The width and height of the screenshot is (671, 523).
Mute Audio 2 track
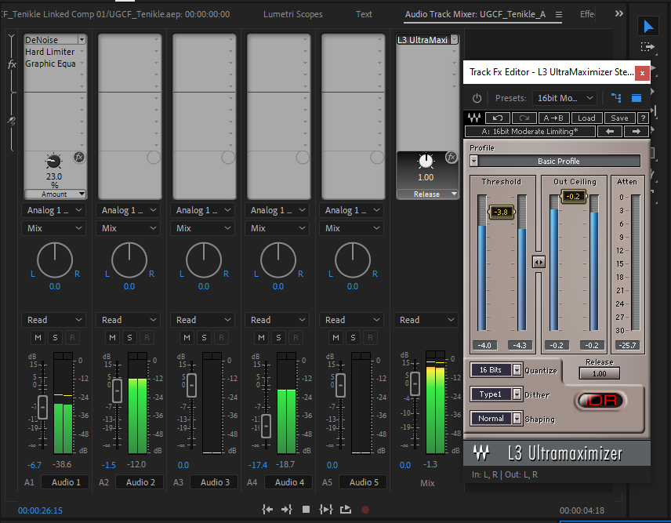click(x=113, y=338)
